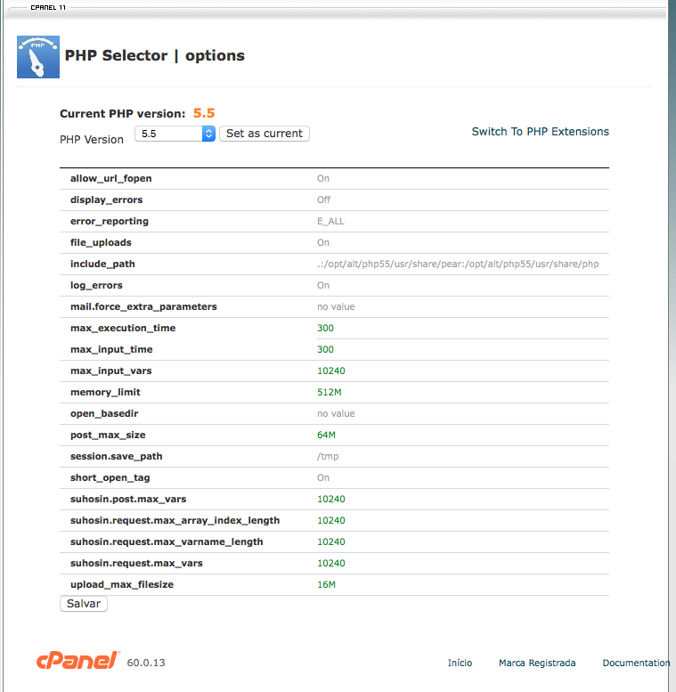Click the session.save_path value /tmp
Screen dimensions: 676x692
tap(328, 456)
